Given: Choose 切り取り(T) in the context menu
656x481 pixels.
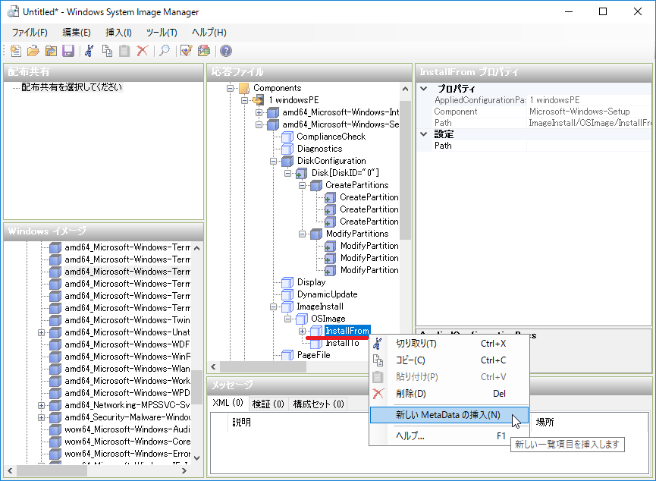Looking at the screenshot, I should [449, 344].
